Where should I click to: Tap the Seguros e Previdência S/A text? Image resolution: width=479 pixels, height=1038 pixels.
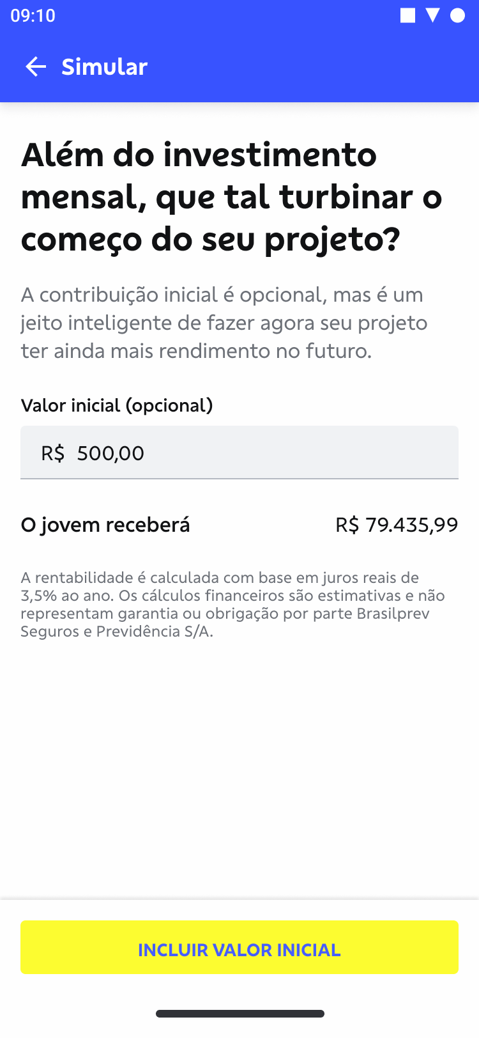[x=117, y=631]
